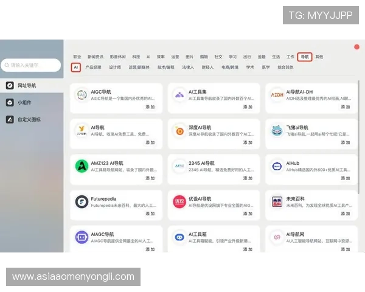The image size is (365, 292).
Task: Click the 未来百科 logo icon
Action: (277, 201)
